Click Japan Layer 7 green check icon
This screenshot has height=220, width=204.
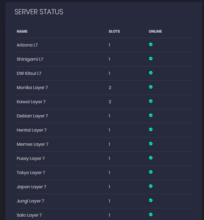(x=151, y=186)
